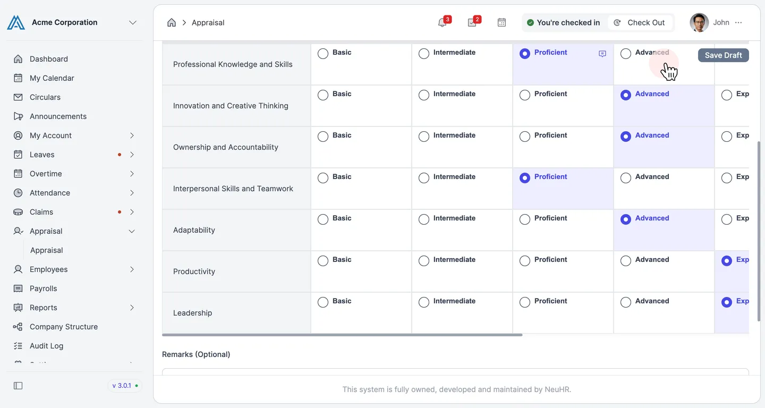This screenshot has width=765, height=408.
Task: Open the more options ellipsis beside John
Action: click(738, 22)
